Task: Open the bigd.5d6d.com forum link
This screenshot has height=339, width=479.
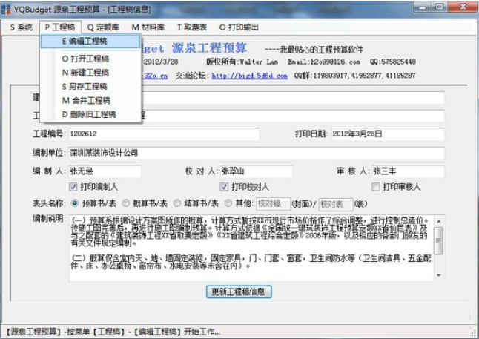Action: (x=249, y=76)
